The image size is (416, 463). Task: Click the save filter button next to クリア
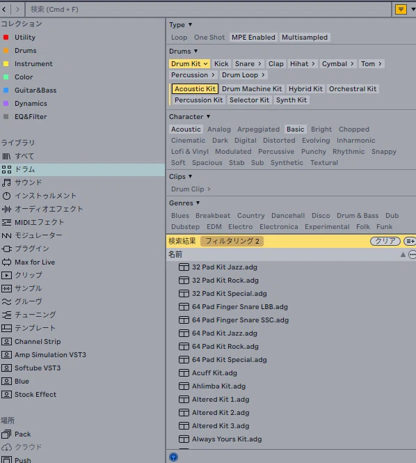[x=410, y=241]
